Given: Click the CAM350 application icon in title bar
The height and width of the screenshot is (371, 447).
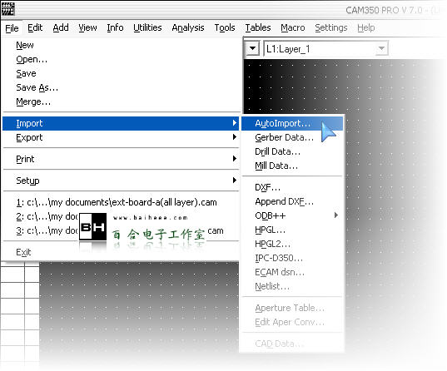Looking at the screenshot, I should click(7, 9).
